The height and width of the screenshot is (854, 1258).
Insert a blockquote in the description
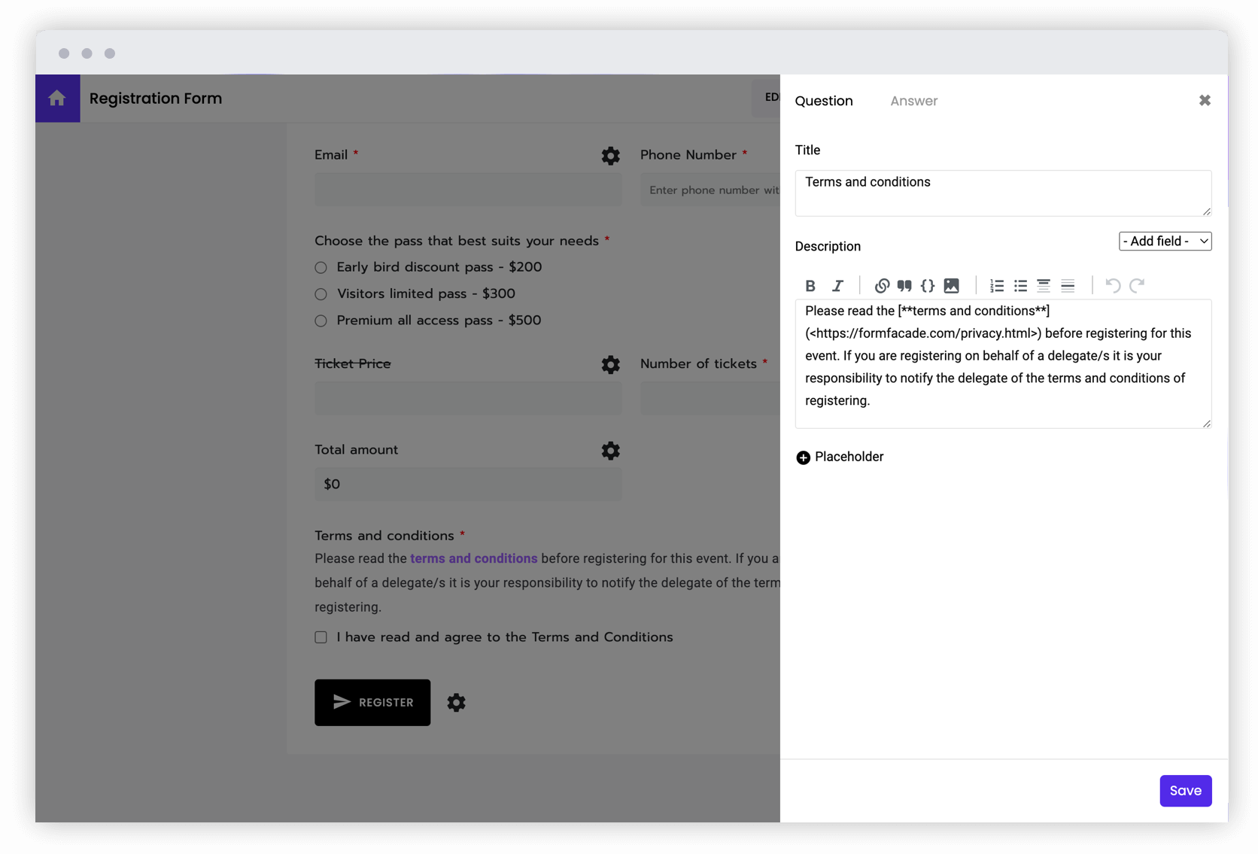pyautogui.click(x=904, y=285)
